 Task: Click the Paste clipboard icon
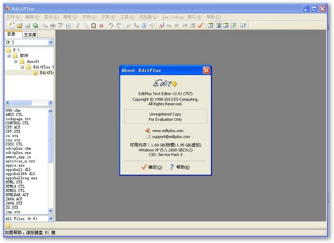[x=94, y=26]
